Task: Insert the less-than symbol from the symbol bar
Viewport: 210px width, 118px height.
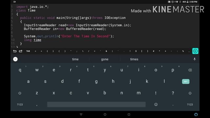Action: coord(35,51)
